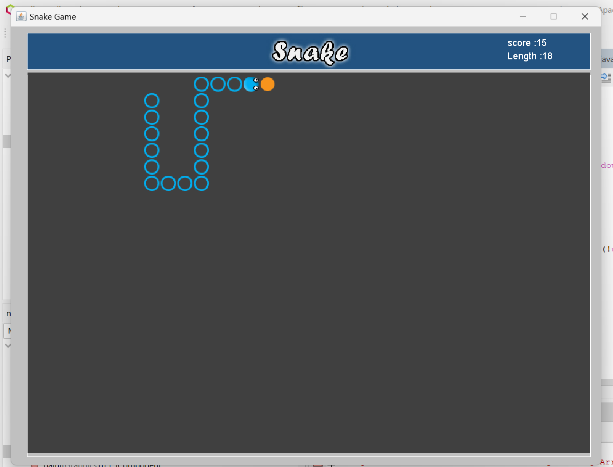Expand the lower chevron on the left sidebar

[7, 346]
